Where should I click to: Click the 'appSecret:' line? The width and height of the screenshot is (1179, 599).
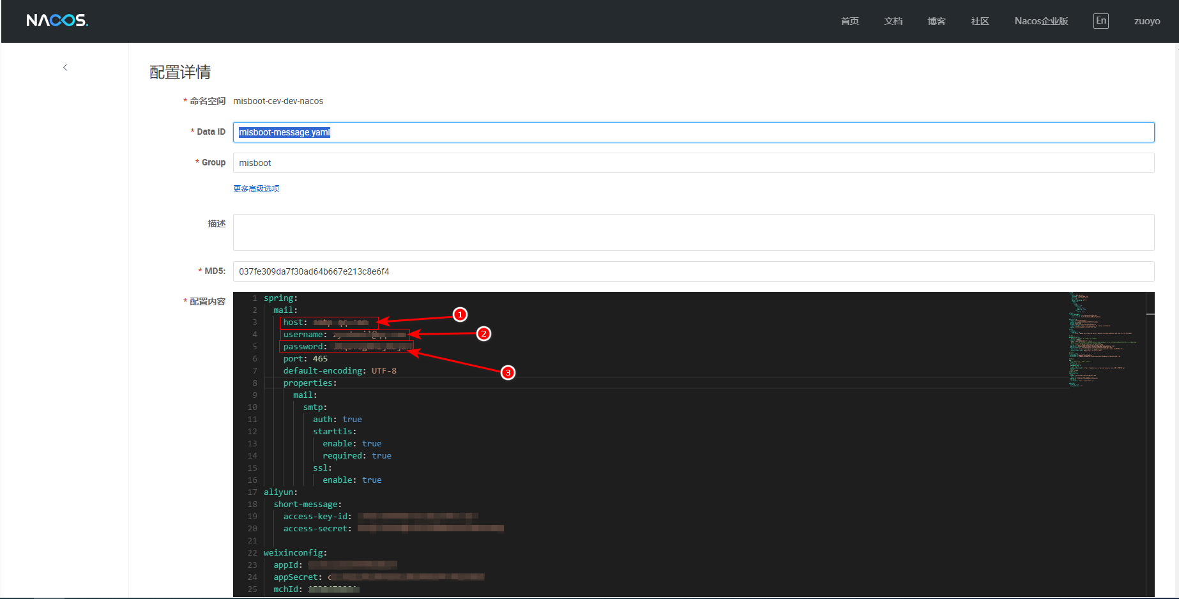click(x=379, y=577)
